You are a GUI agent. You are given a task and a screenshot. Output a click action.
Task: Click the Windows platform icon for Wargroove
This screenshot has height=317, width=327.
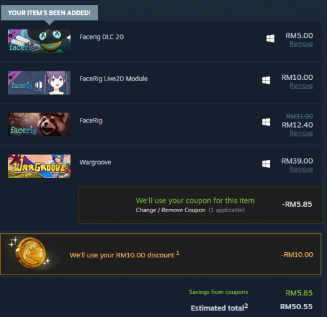(x=266, y=164)
